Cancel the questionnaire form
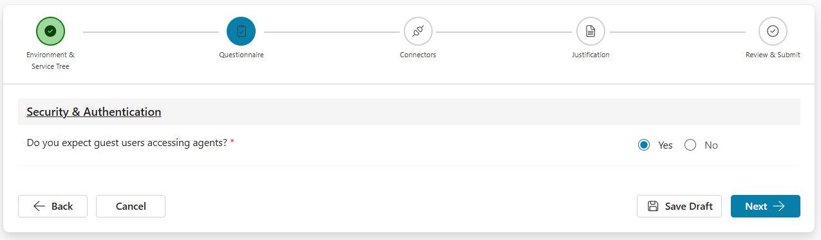The image size is (821, 240). (x=131, y=206)
